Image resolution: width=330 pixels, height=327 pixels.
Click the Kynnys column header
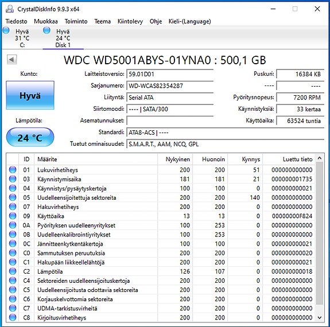(245, 159)
